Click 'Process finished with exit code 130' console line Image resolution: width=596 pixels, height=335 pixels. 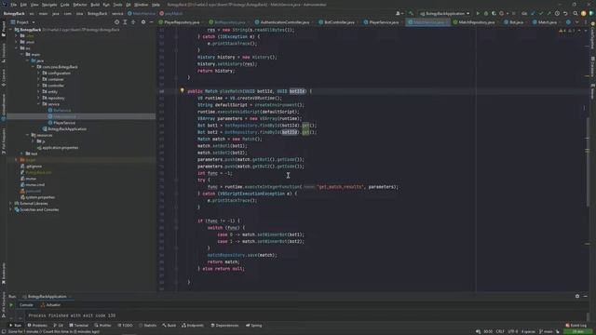(x=72, y=315)
